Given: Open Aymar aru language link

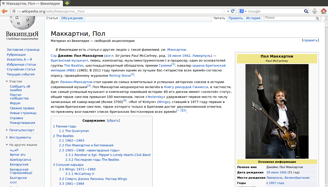Looking at the screenshot, I should 18,155.
